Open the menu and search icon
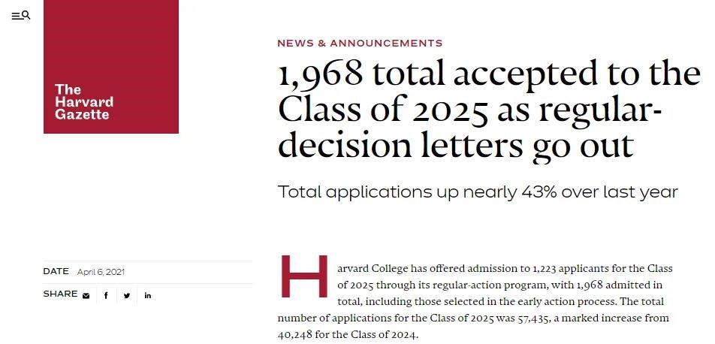Screen dimensions: 715x344 (x=21, y=16)
